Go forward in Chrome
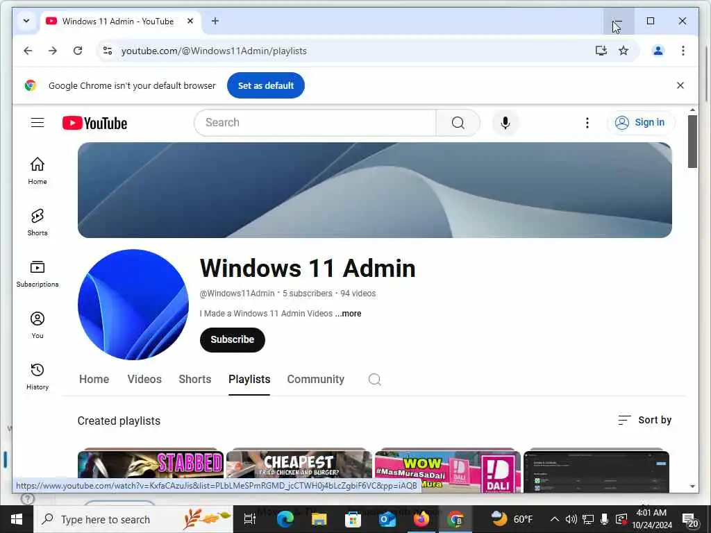 [53, 51]
